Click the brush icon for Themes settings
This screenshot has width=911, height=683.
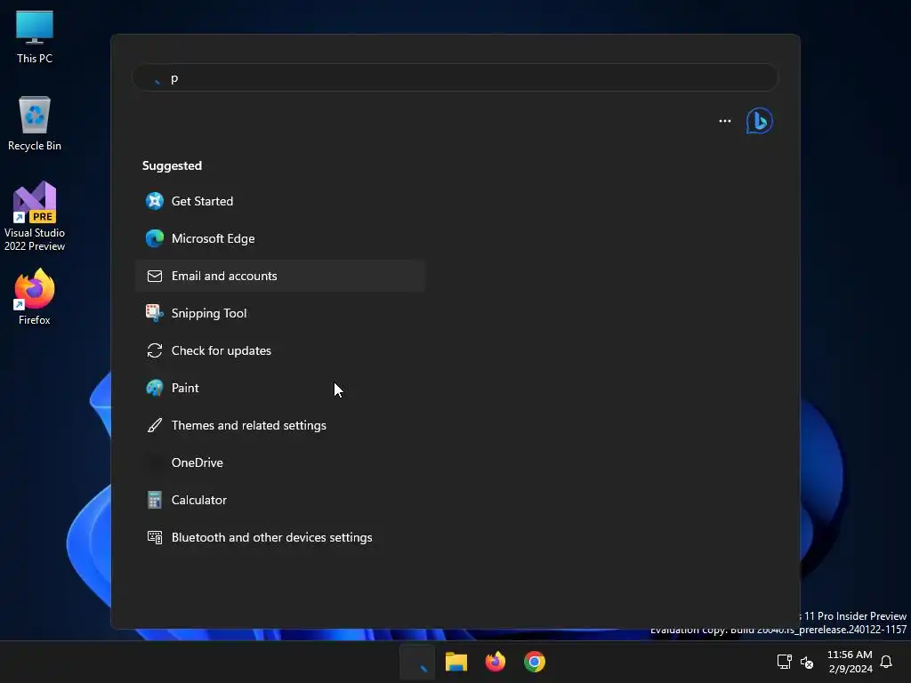point(155,425)
